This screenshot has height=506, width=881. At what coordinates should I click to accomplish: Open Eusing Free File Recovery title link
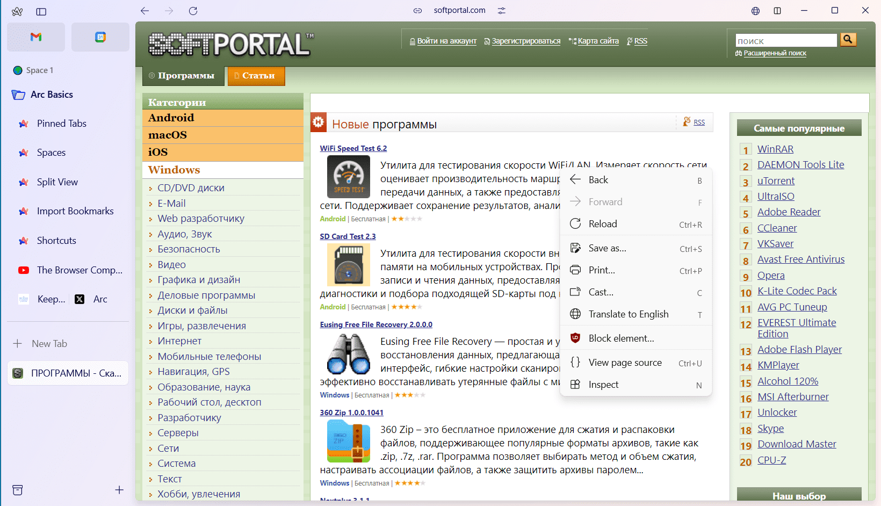click(x=376, y=324)
